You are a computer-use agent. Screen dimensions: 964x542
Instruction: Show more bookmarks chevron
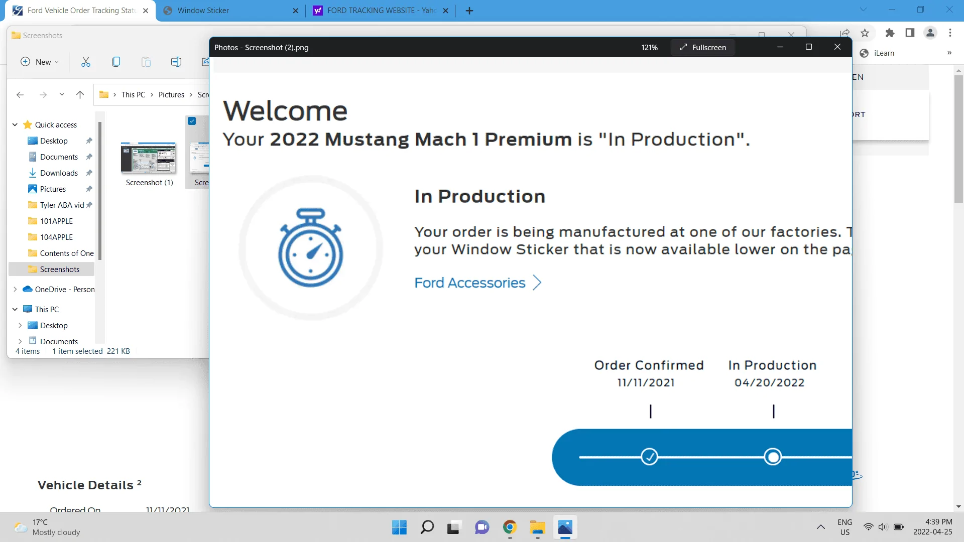[x=949, y=53]
